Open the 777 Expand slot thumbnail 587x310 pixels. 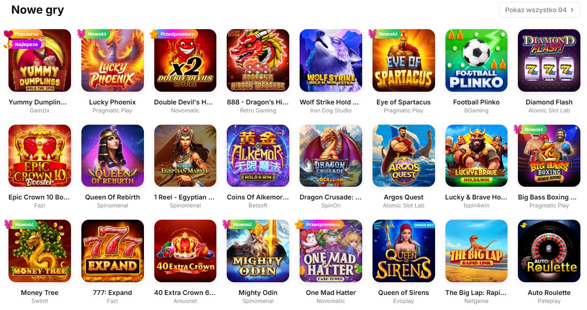click(x=112, y=251)
